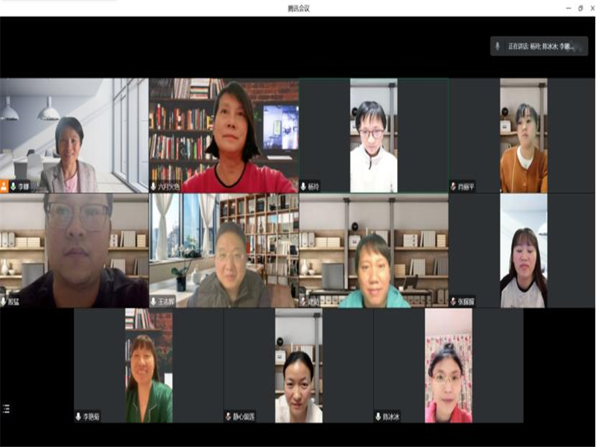
Task: Click the microphone icon beside 陈冰冰's name
Action: [378, 416]
